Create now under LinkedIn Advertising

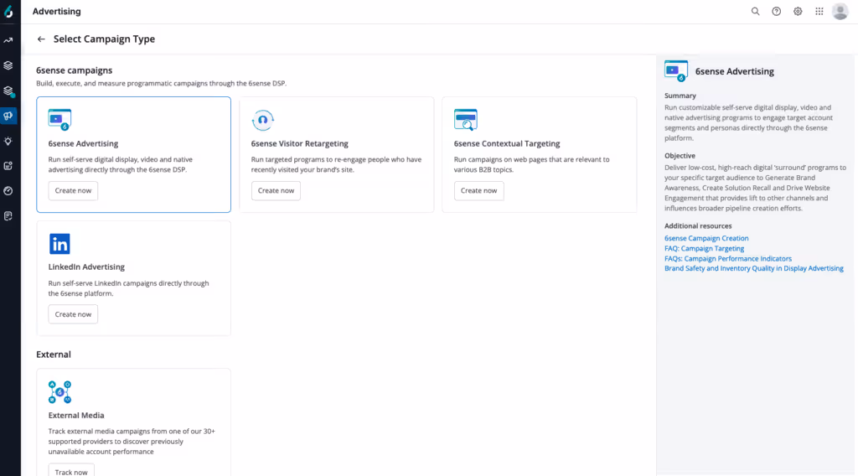click(73, 314)
